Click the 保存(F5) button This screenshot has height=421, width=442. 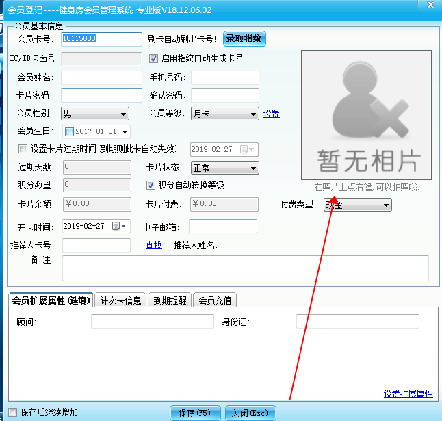coord(195,413)
